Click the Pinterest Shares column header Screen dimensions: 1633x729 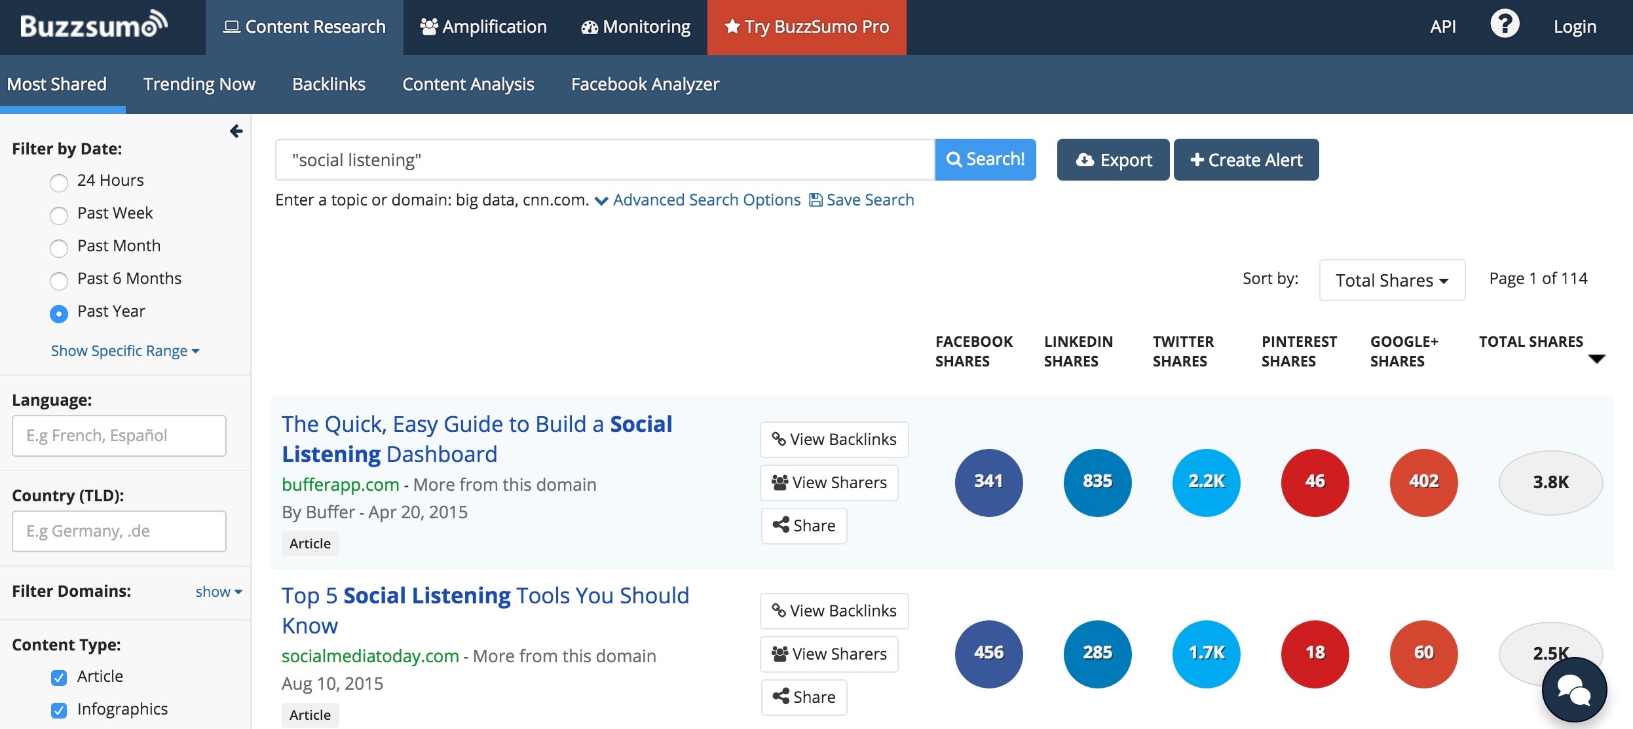[1300, 351]
